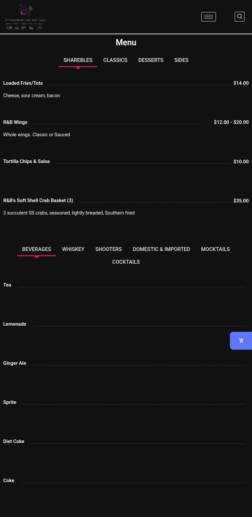
Task: Open the Sides tab
Action: pos(181,60)
